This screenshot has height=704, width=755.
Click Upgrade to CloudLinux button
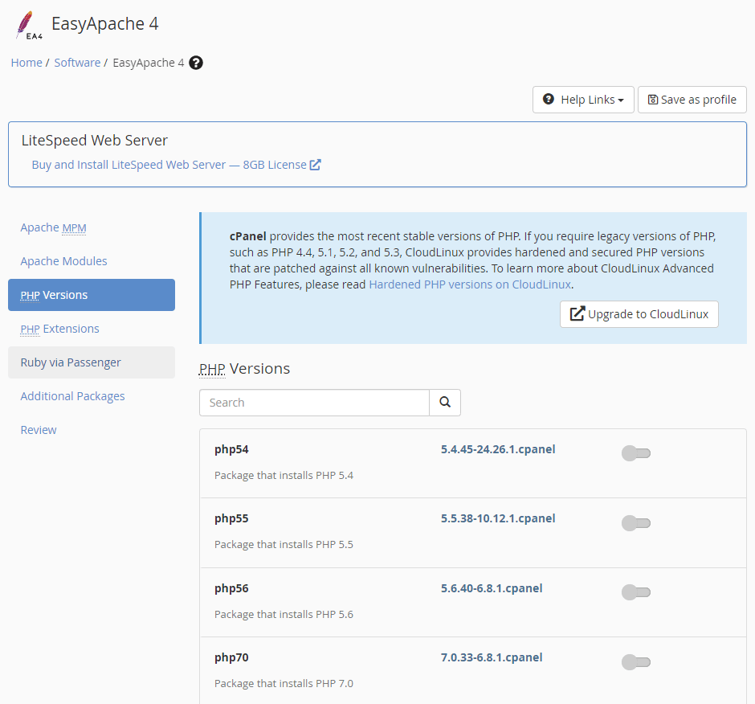click(639, 314)
